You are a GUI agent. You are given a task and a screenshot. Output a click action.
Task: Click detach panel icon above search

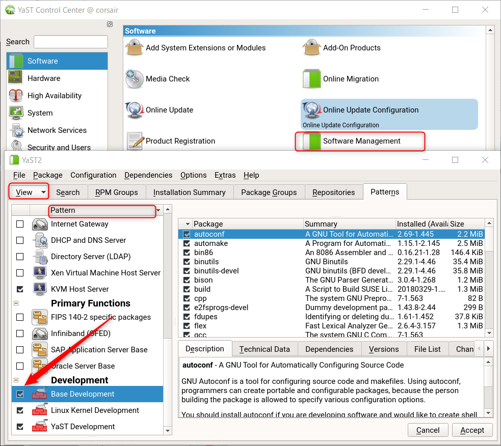click(110, 24)
